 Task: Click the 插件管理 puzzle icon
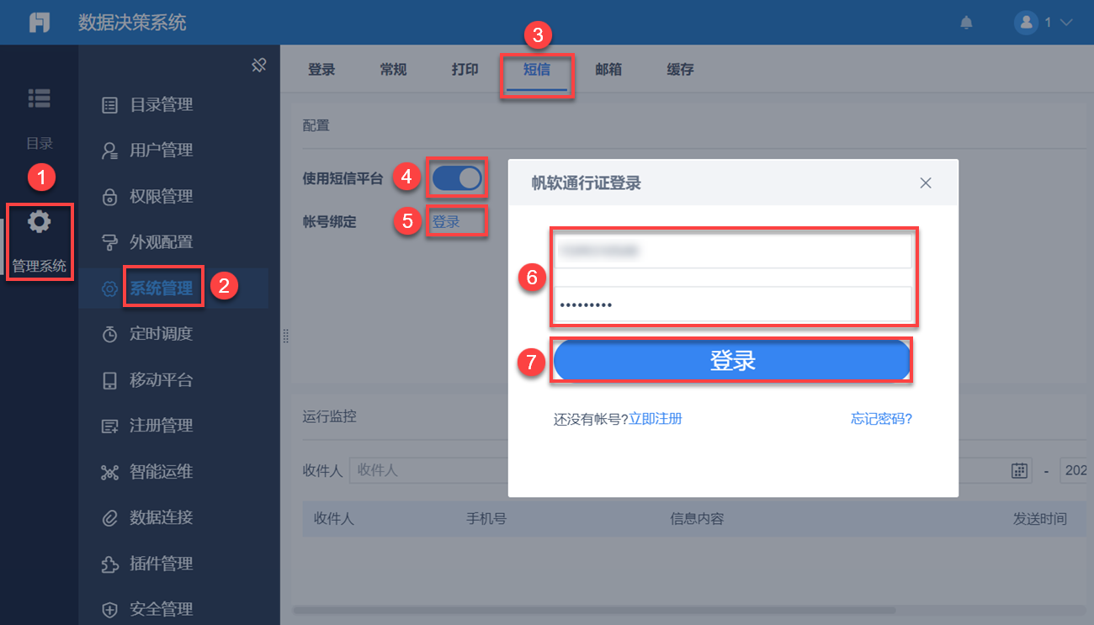click(x=109, y=564)
